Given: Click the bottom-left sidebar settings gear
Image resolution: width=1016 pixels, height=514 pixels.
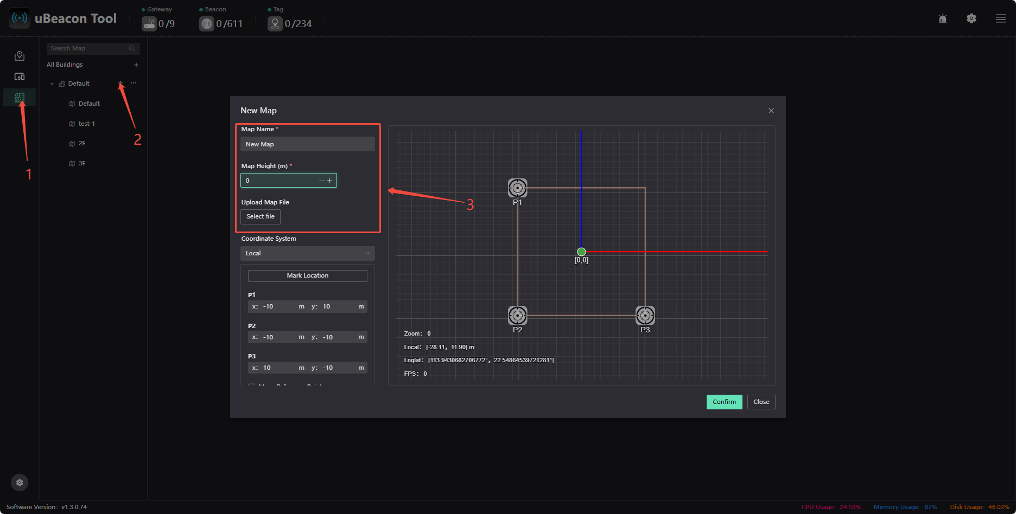Looking at the screenshot, I should pos(20,483).
